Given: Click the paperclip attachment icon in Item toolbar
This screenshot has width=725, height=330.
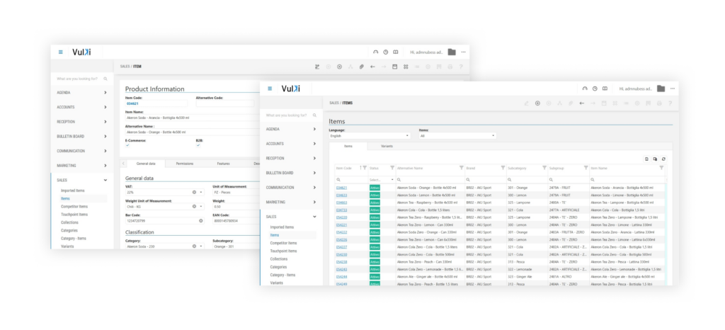Looking at the screenshot, I should point(361,67).
